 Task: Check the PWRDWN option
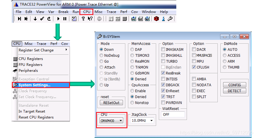(x=163, y=103)
